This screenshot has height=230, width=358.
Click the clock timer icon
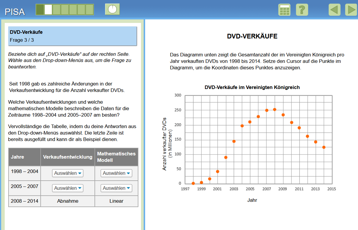(112, 9)
